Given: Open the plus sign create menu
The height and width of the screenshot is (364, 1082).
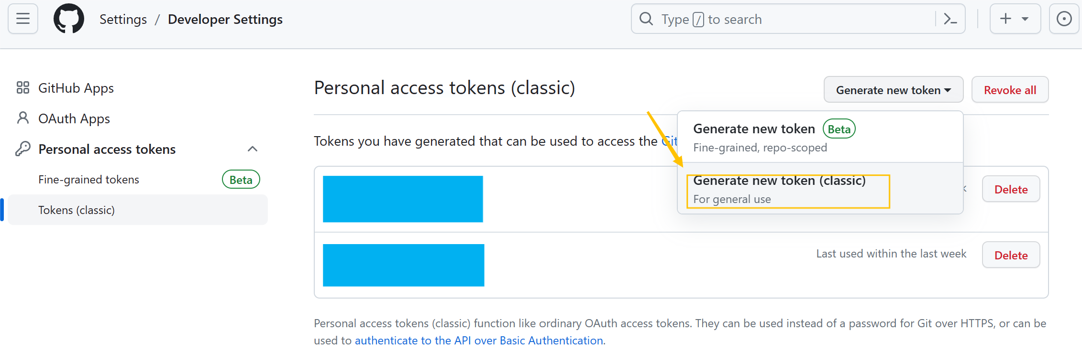Looking at the screenshot, I should (1005, 19).
